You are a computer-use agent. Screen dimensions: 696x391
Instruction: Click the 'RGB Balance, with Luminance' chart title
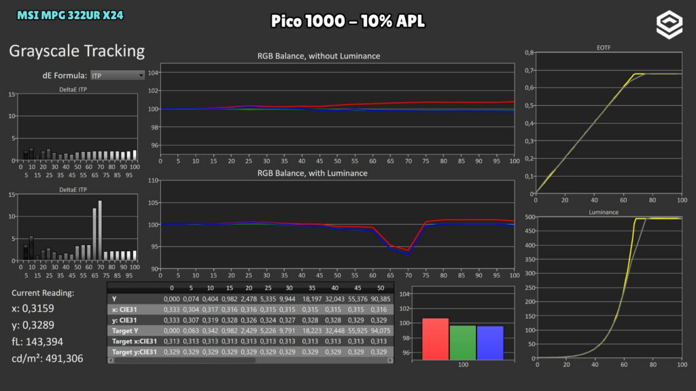click(x=313, y=173)
